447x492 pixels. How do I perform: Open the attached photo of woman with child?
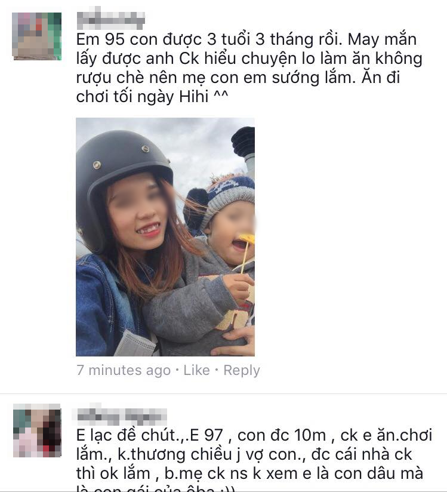[165, 237]
